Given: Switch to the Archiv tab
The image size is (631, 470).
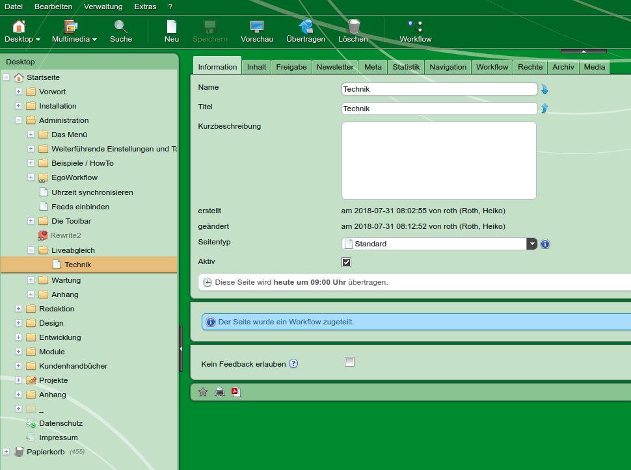Looking at the screenshot, I should [563, 67].
